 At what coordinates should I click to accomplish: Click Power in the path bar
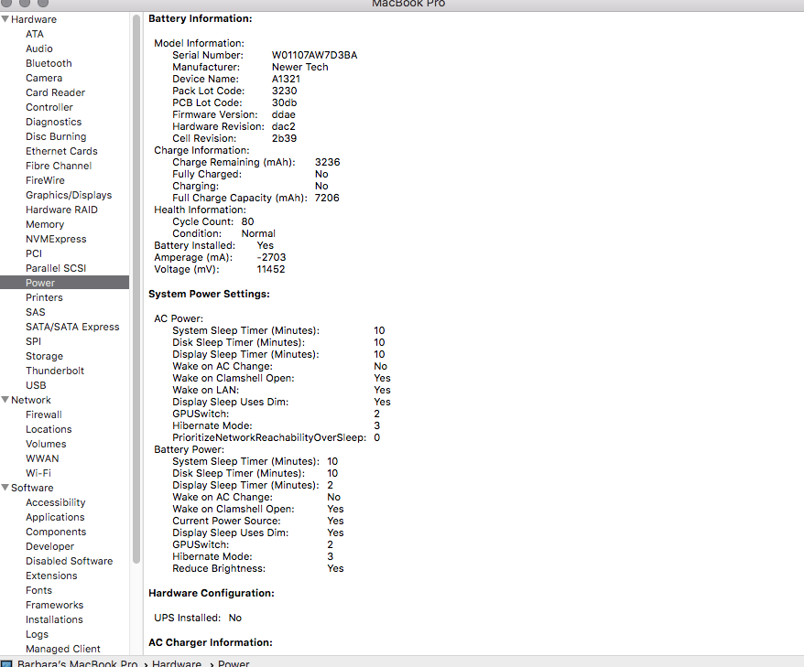point(234,663)
